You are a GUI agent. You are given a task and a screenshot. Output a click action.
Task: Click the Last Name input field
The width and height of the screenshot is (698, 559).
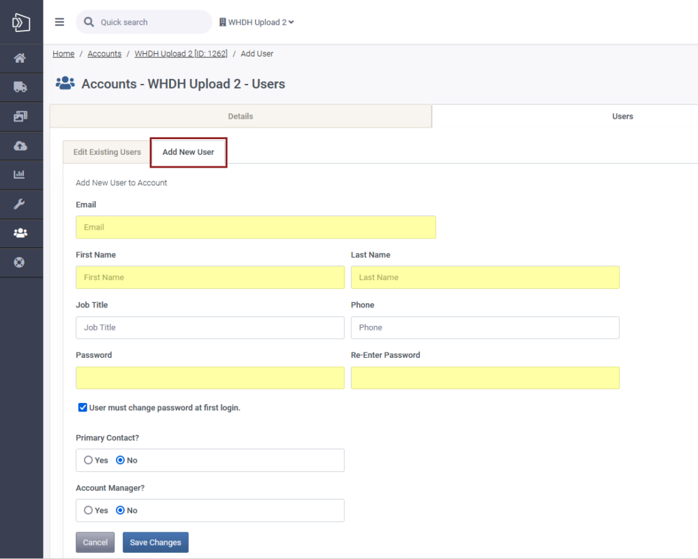click(x=485, y=277)
